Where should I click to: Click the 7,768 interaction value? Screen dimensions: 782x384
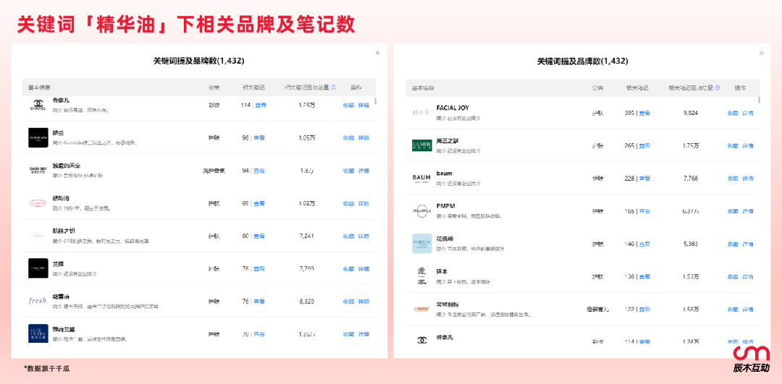click(x=690, y=179)
